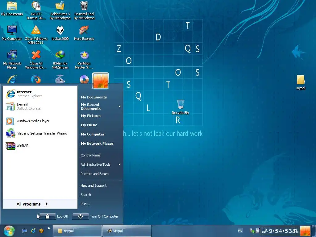Switch to mypal folder taskbar button
This screenshot has height=237, width=316.
click(x=77, y=231)
